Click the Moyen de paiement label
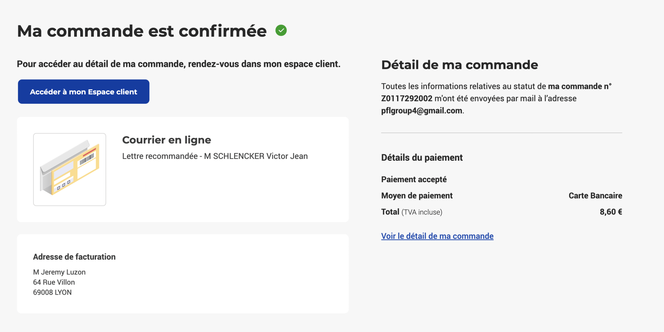664x332 pixels. 417,196
